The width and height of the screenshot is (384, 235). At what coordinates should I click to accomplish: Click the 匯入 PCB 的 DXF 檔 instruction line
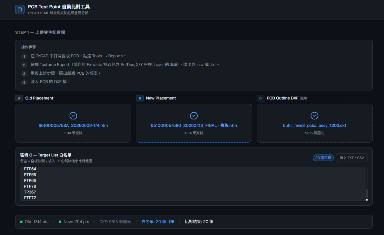pyautogui.click(x=50, y=82)
